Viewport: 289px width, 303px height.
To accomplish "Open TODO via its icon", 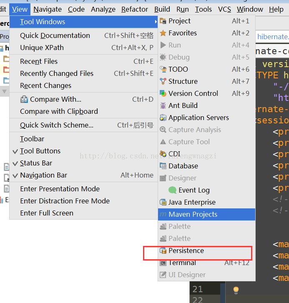I will (163, 69).
